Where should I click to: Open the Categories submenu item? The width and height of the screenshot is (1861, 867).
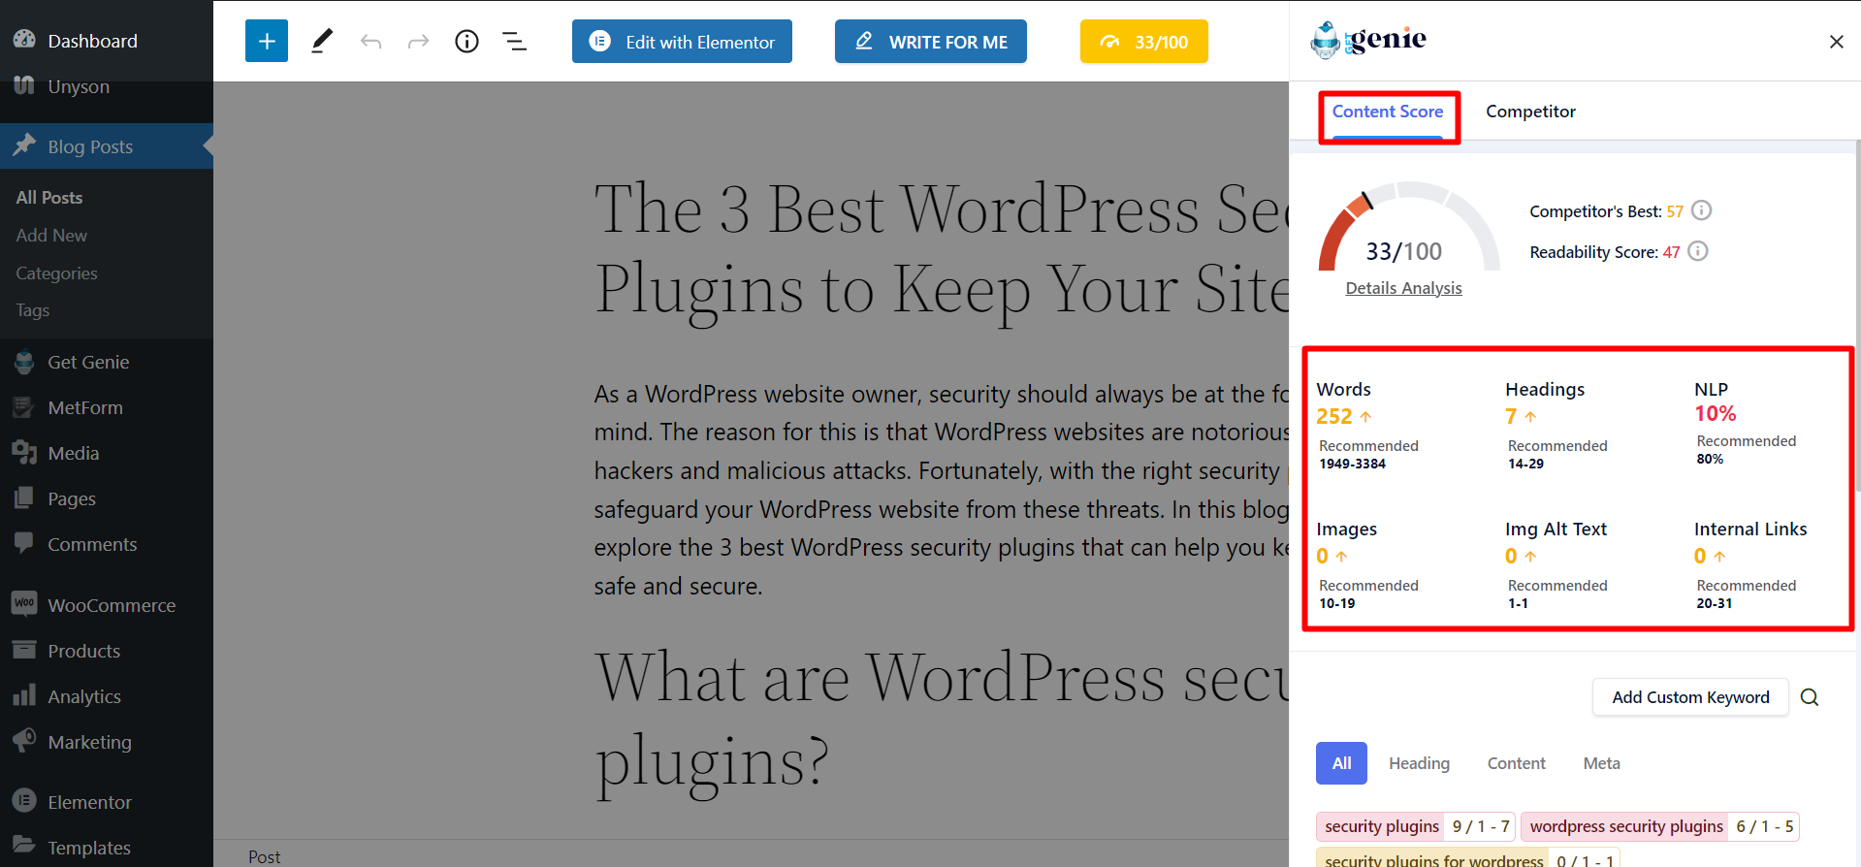tap(56, 273)
